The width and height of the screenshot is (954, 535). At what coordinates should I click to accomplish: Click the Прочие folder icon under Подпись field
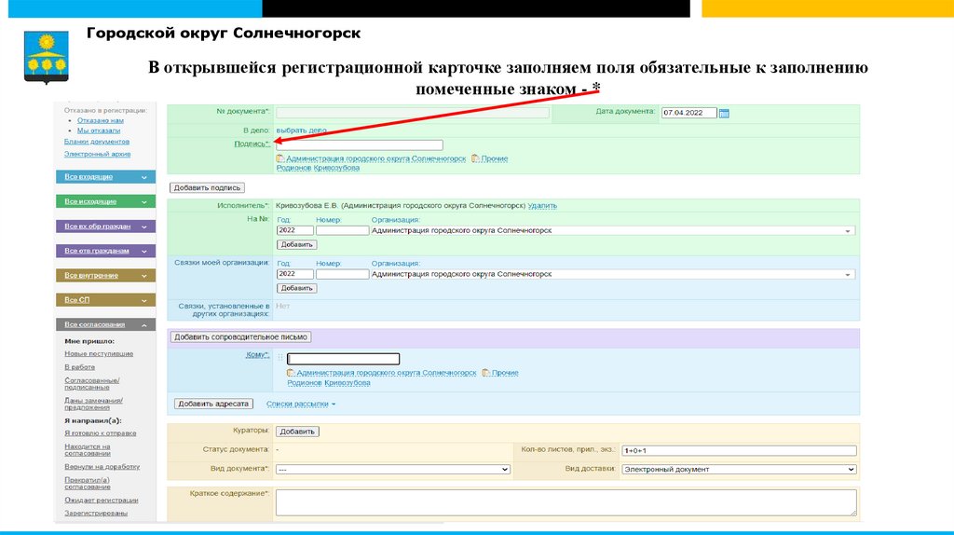pos(475,158)
